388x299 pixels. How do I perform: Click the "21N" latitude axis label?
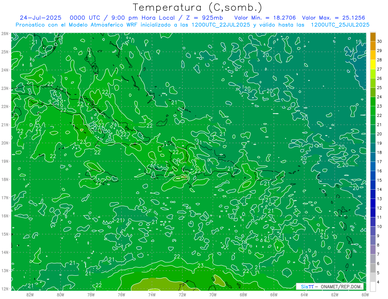coord(5,125)
